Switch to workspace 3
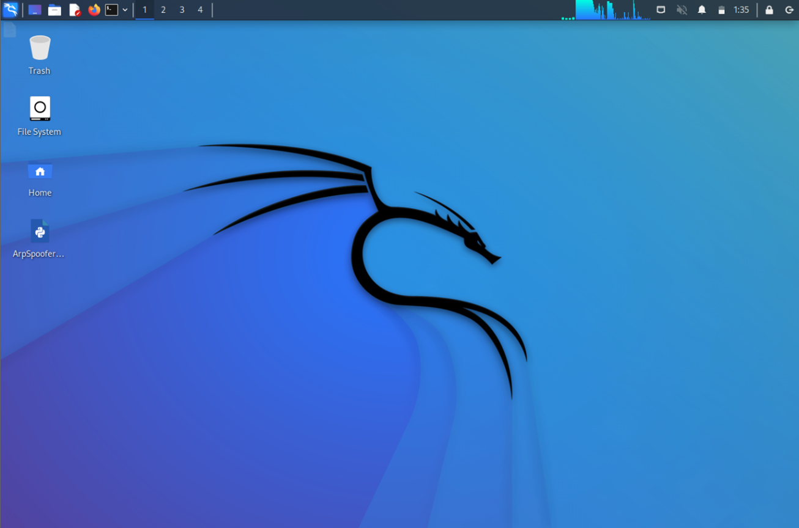 click(182, 10)
